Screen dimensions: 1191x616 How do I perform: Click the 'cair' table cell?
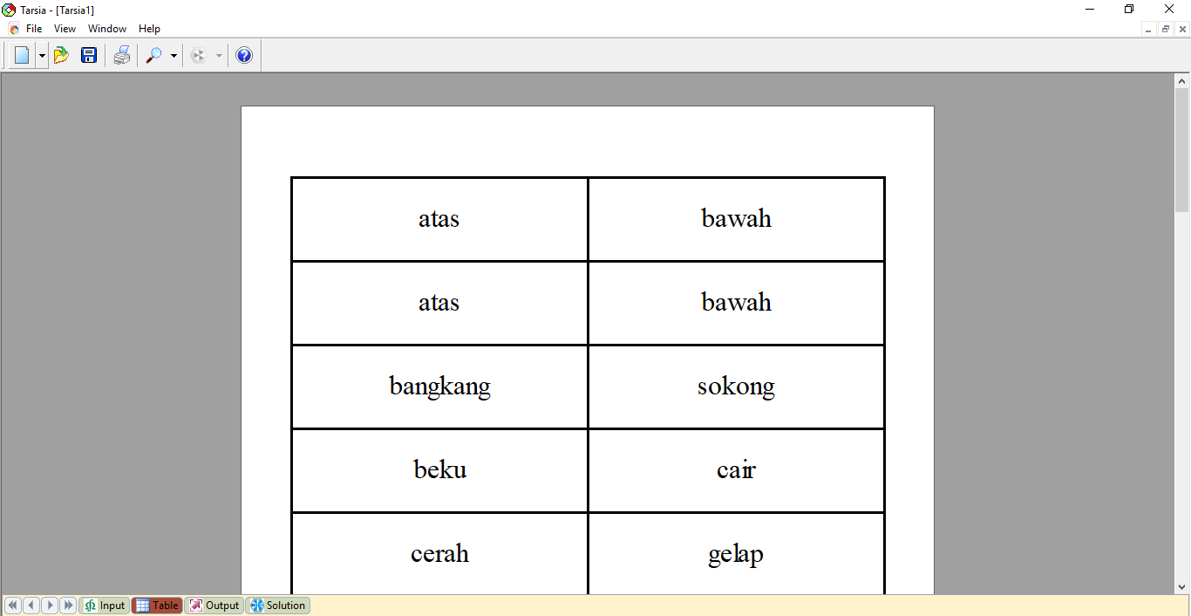(x=737, y=470)
